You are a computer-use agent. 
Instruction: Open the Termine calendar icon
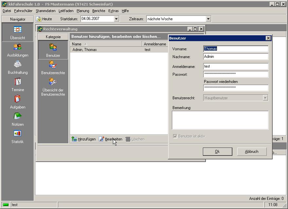point(17,82)
